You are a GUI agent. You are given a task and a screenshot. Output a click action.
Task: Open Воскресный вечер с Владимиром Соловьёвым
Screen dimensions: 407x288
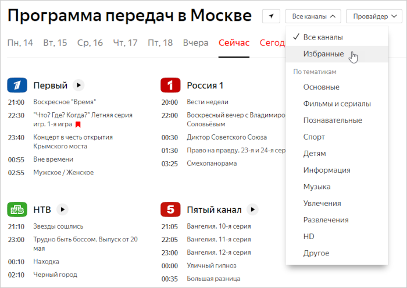[236, 119]
